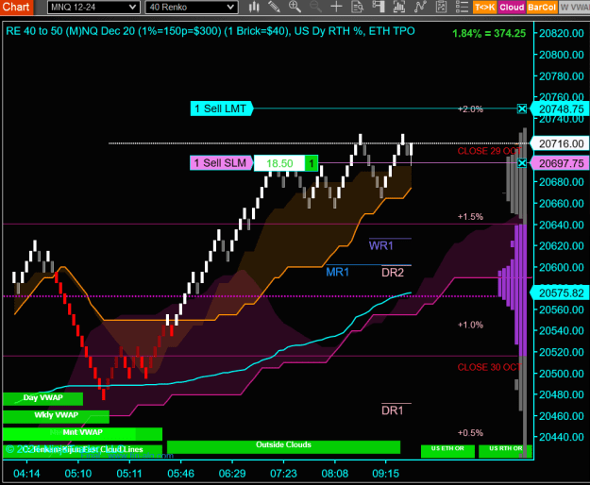Toggle the W VWAP button

coord(574,8)
